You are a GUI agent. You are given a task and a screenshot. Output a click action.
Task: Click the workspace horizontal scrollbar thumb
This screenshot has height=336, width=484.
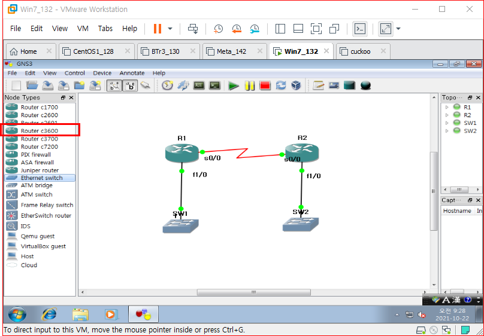pos(254,292)
